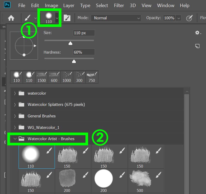The height and width of the screenshot is (194, 206).
Task: Collapse the toolbar double-arrow icon
Action: (4, 27)
